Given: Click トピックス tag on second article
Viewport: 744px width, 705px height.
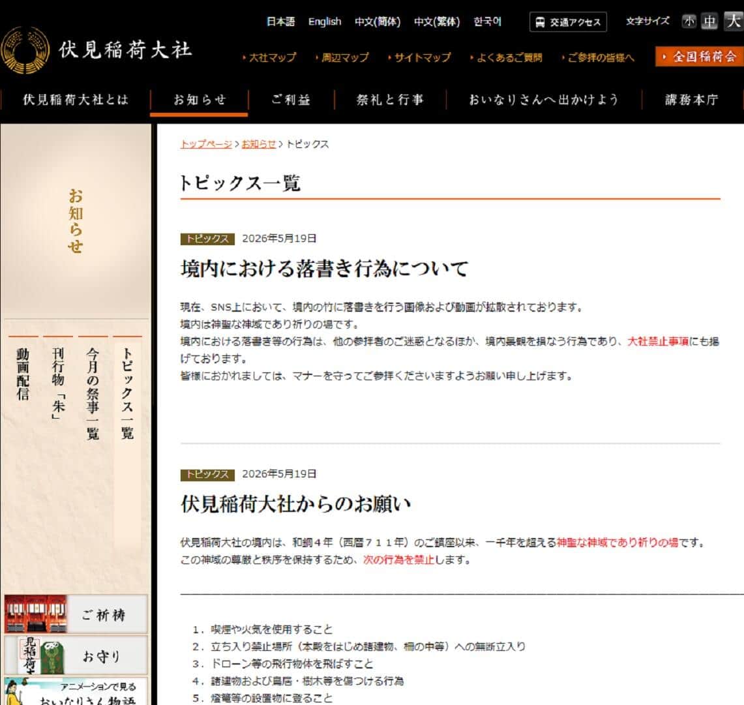Looking at the screenshot, I should (207, 474).
